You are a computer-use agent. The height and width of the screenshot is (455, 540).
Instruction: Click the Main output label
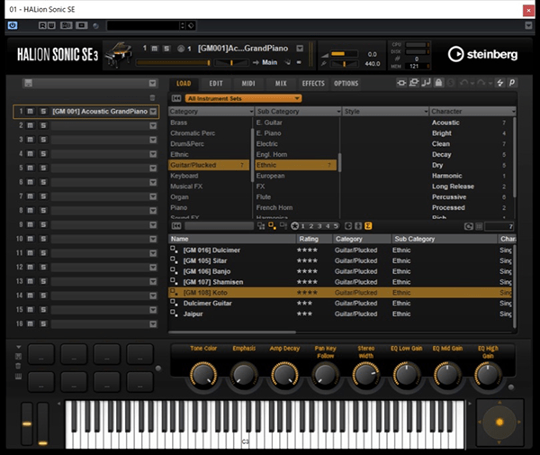pos(269,62)
